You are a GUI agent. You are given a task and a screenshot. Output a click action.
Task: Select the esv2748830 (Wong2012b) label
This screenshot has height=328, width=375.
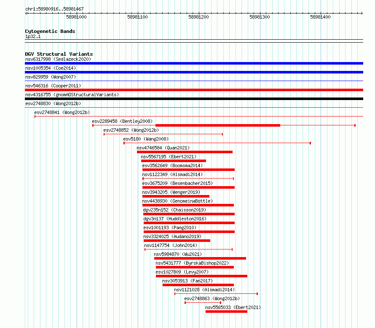click(x=53, y=103)
